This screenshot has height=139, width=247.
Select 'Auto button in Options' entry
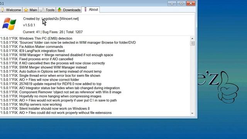click(51, 71)
